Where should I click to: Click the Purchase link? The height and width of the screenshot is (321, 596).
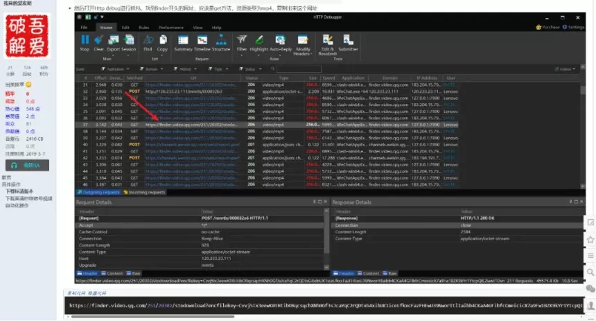[x=549, y=27]
